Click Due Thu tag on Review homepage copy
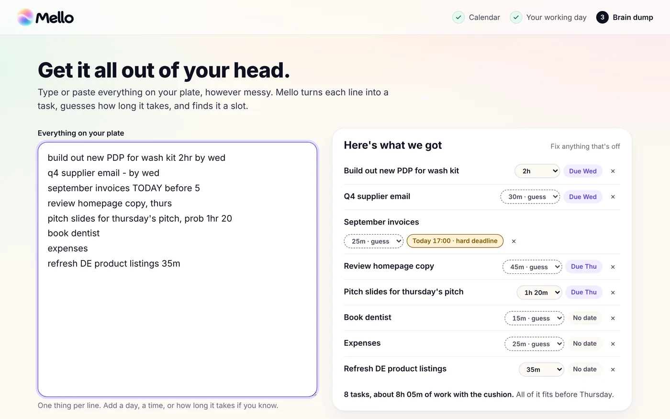The image size is (670, 419). pos(583,266)
